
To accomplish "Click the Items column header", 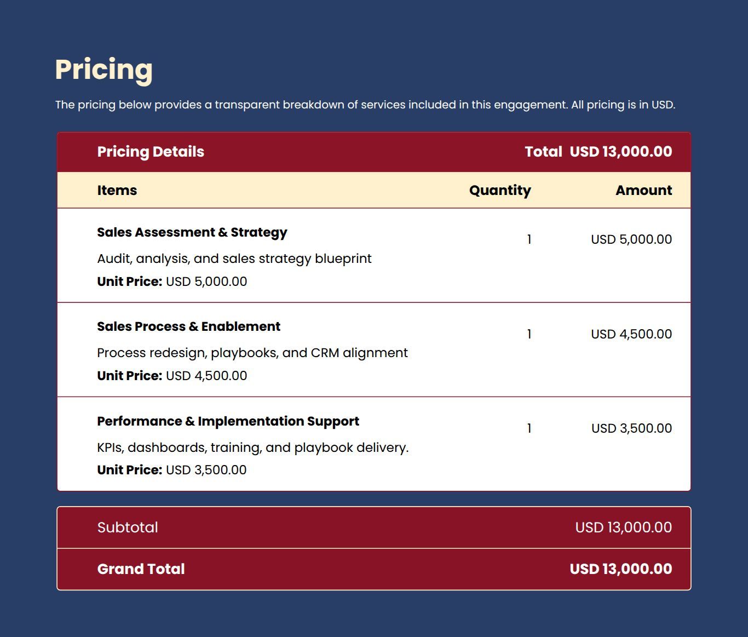I will pos(117,190).
